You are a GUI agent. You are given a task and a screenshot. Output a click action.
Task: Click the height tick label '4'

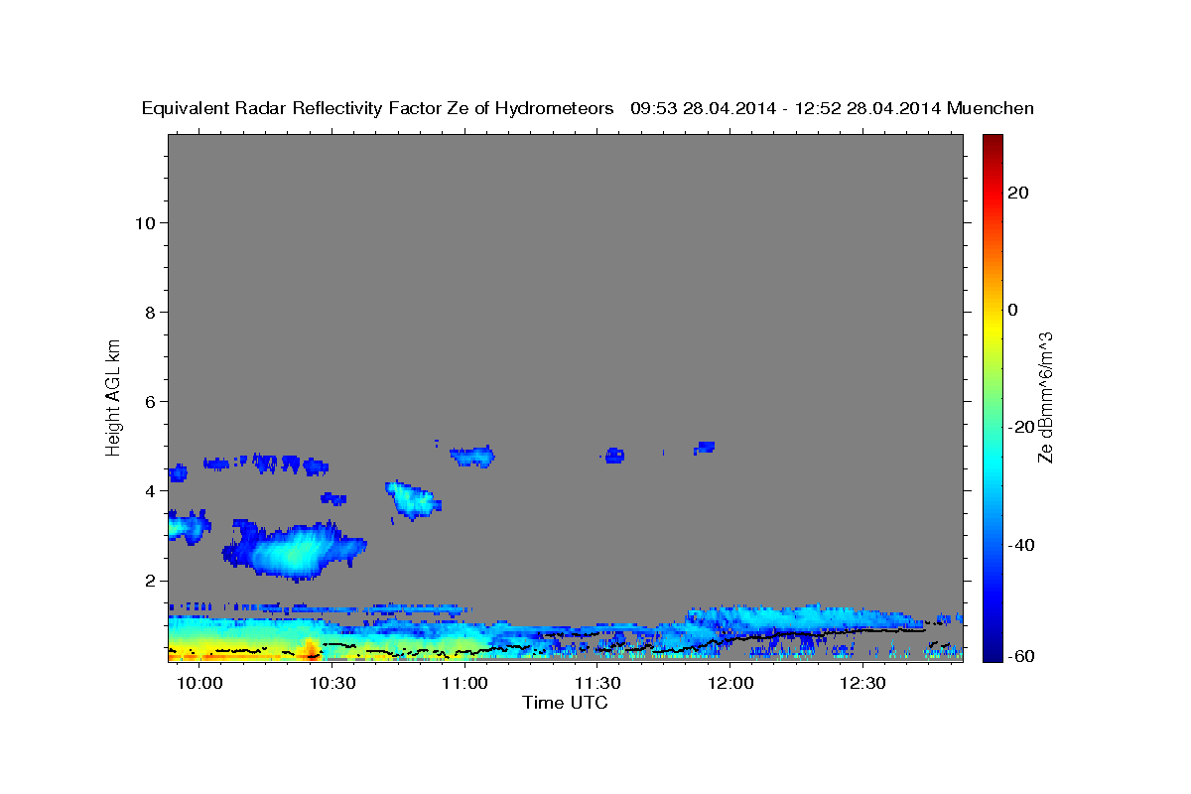[152, 491]
